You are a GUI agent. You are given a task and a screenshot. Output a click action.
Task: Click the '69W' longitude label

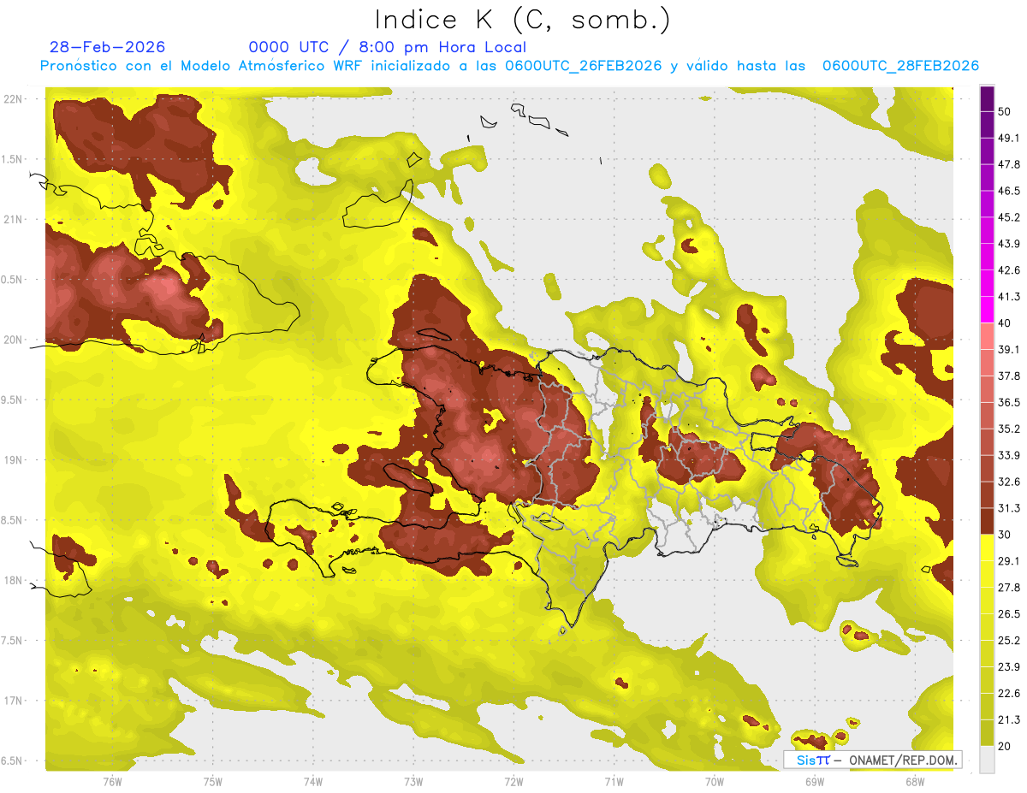click(x=814, y=782)
